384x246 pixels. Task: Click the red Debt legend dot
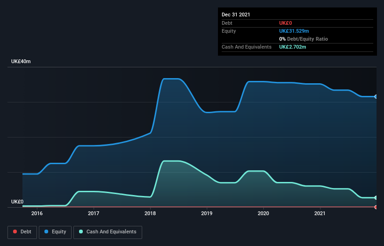pos(15,232)
